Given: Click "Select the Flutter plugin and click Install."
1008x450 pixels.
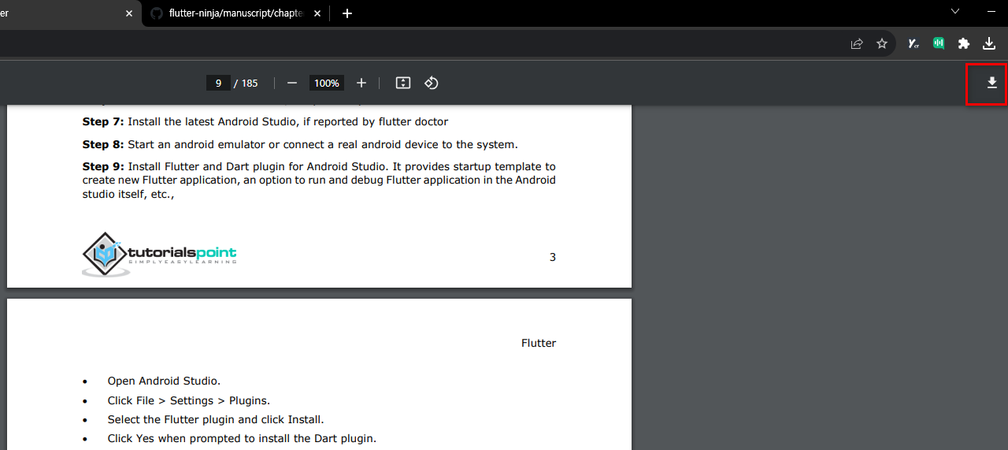Looking at the screenshot, I should coord(216,419).
